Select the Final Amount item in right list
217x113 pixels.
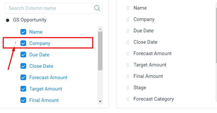[148, 76]
